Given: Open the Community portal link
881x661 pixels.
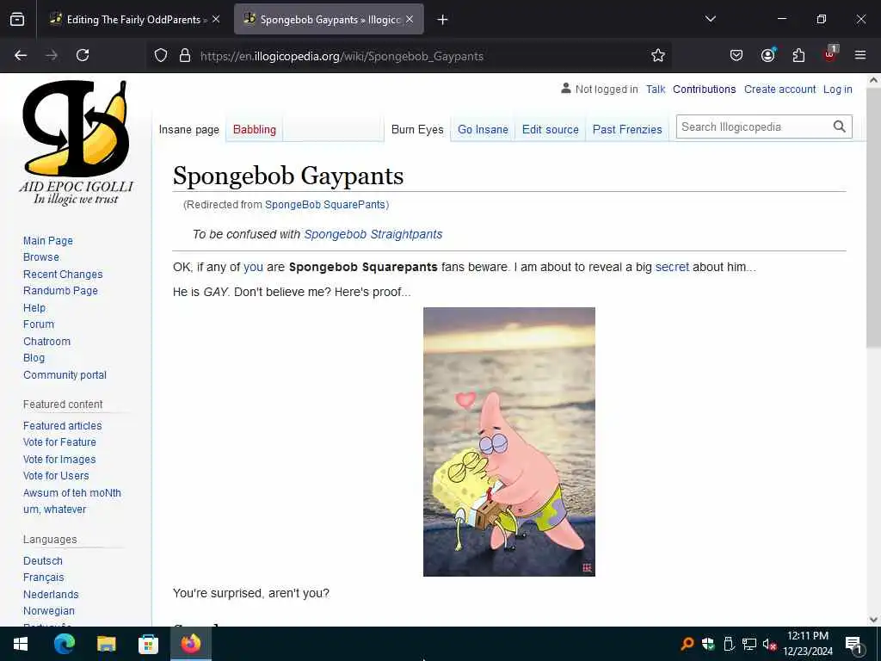Looking at the screenshot, I should (x=65, y=375).
